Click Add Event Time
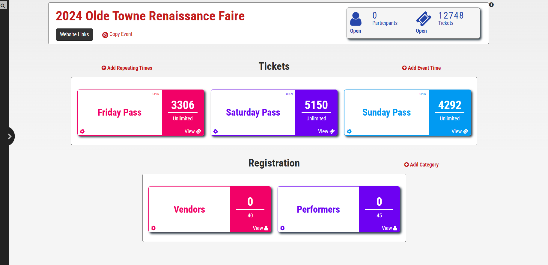Viewport: 548px width, 265px height. (x=421, y=68)
